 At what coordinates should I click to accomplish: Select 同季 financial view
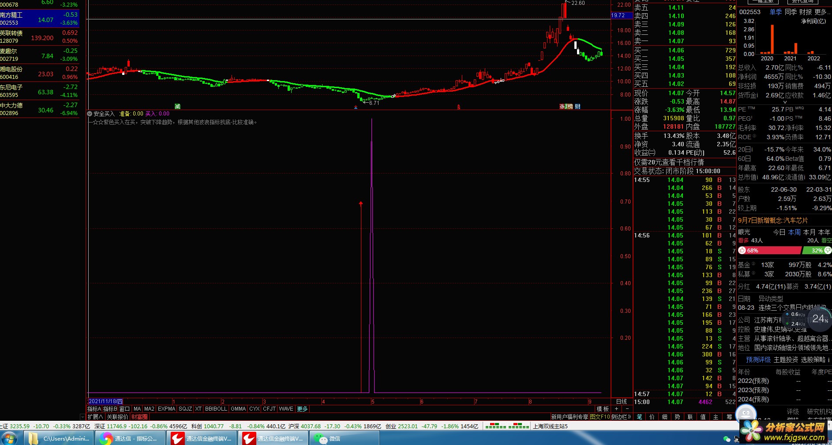(x=791, y=12)
